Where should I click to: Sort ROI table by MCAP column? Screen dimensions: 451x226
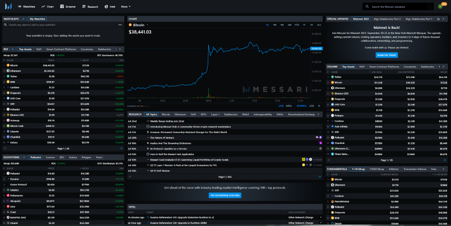85,61
